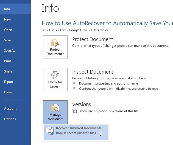Click the small document icon under Versions
This screenshot has width=173, height=145.
point(74,111)
